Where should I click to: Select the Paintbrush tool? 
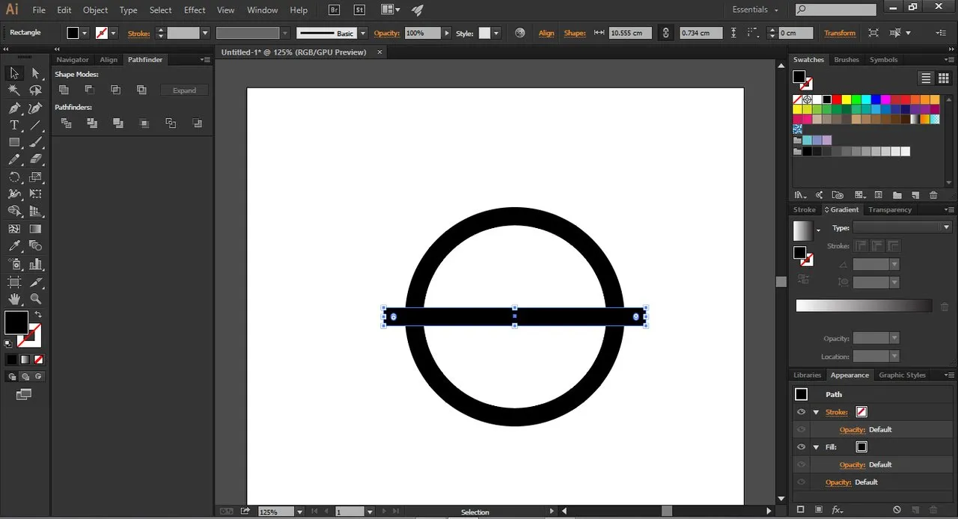tap(35, 142)
